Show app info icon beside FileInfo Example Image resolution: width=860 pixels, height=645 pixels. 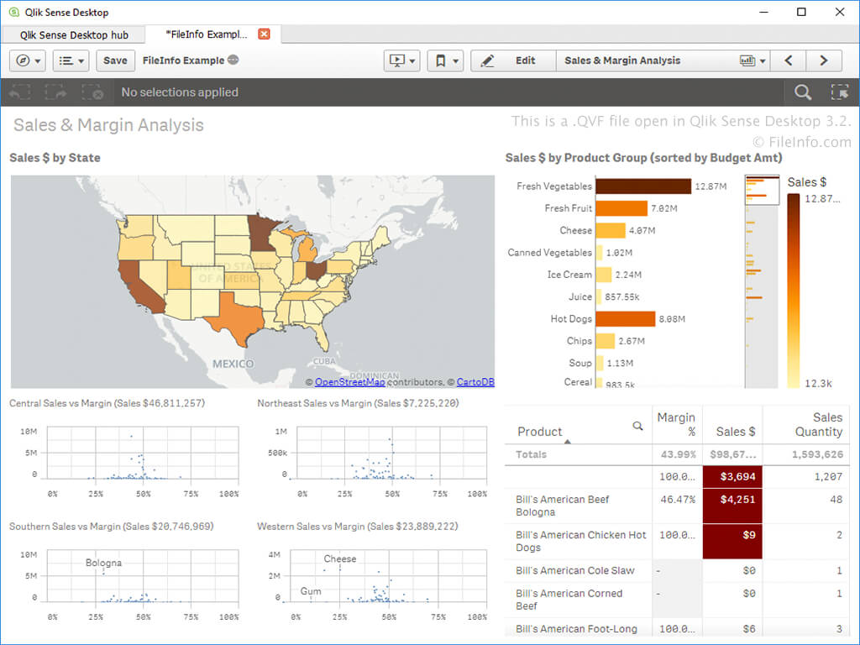(233, 60)
